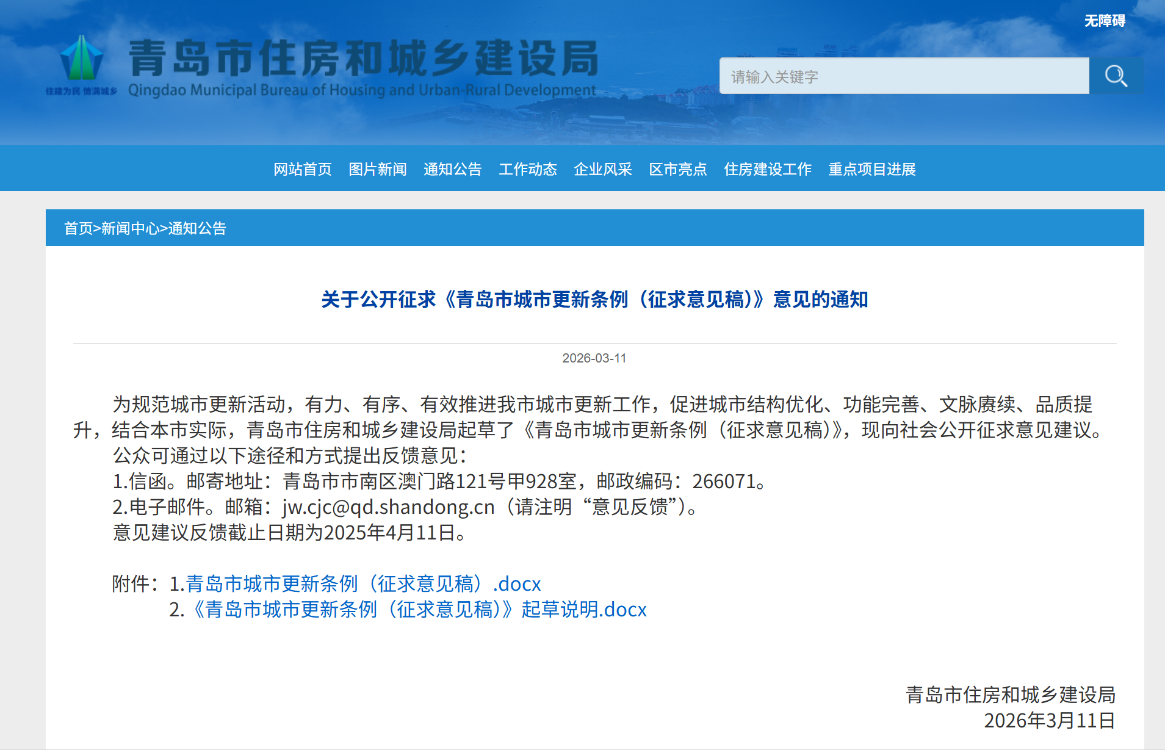Go to 图片新闻 in navigation
1165x750 pixels.
click(377, 169)
